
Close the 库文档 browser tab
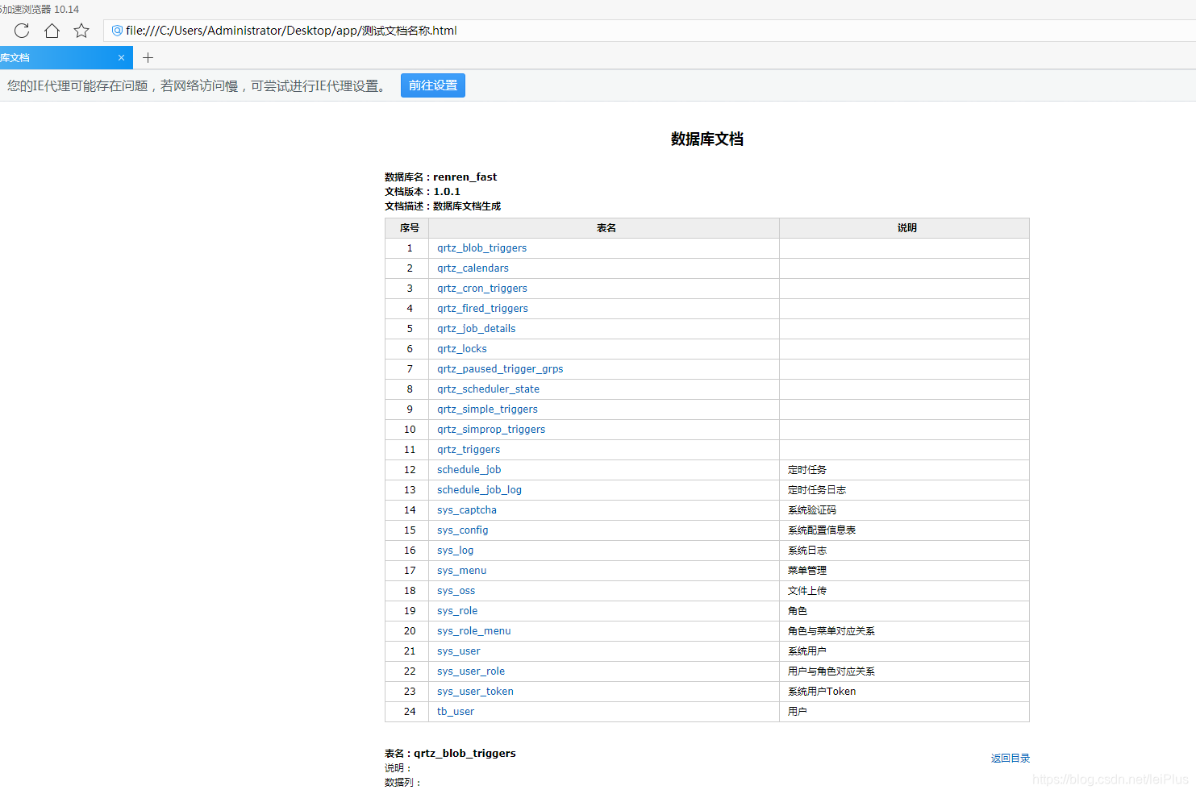[121, 58]
